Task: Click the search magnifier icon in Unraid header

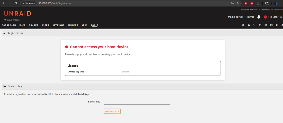Action: (x=243, y=25)
